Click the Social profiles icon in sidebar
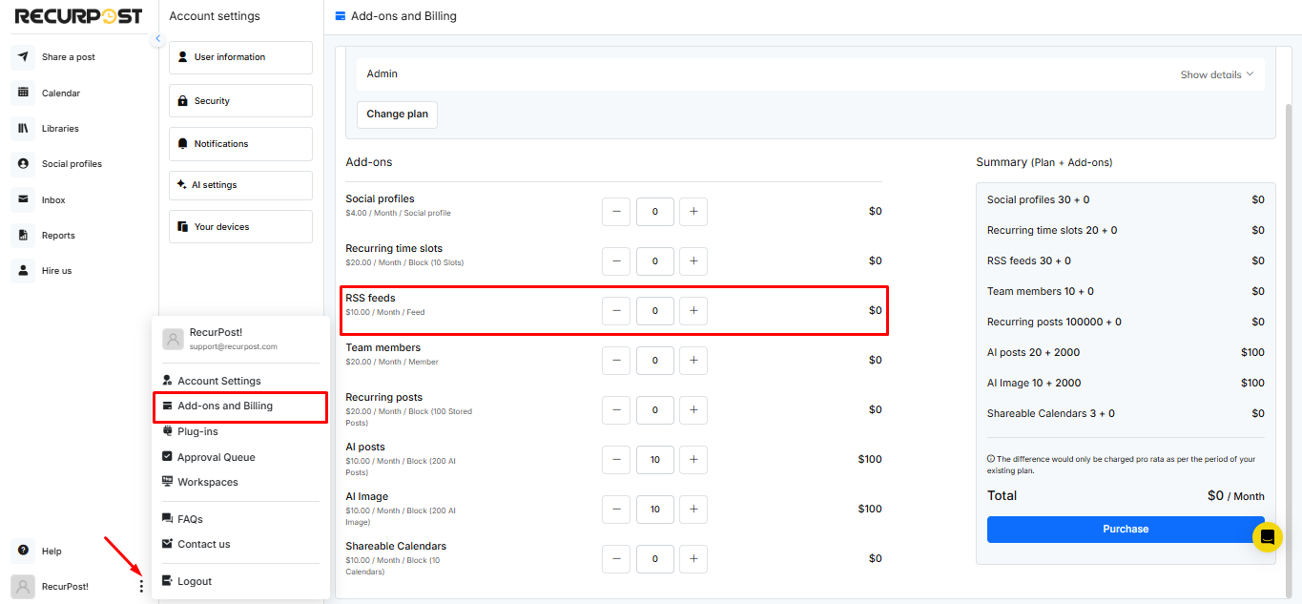 point(23,164)
